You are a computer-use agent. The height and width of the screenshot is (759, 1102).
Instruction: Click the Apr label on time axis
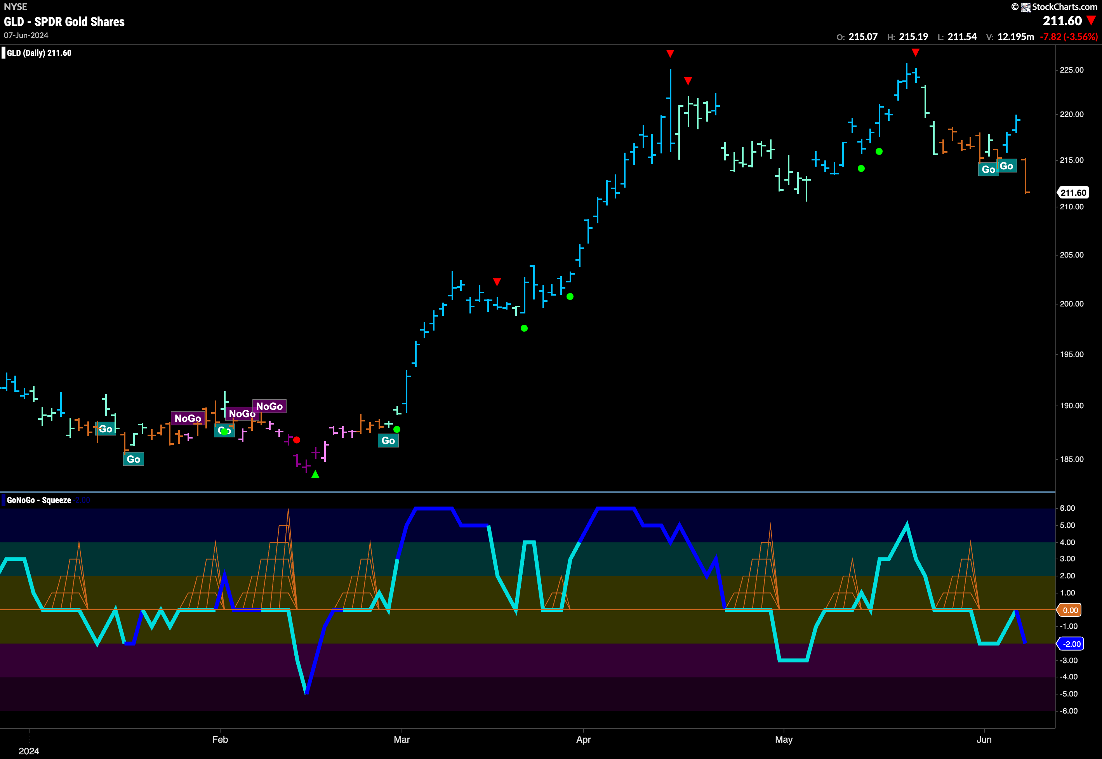pyautogui.click(x=583, y=740)
